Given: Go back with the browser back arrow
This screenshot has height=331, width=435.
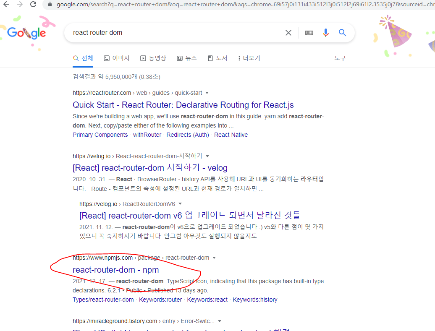Looking at the screenshot, I should [x=6, y=4].
